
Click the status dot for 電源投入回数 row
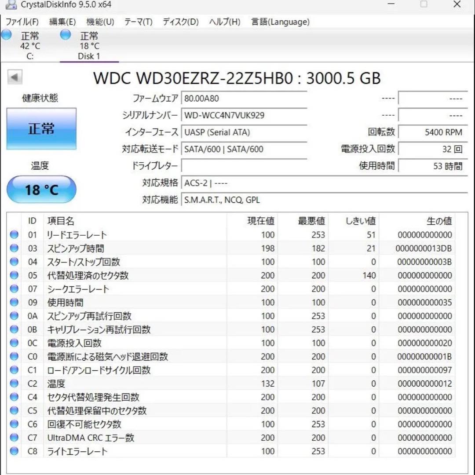click(14, 343)
